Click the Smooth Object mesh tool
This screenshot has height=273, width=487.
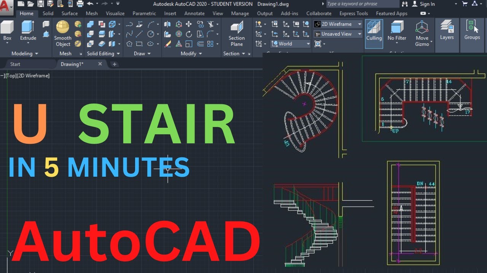[63, 33]
